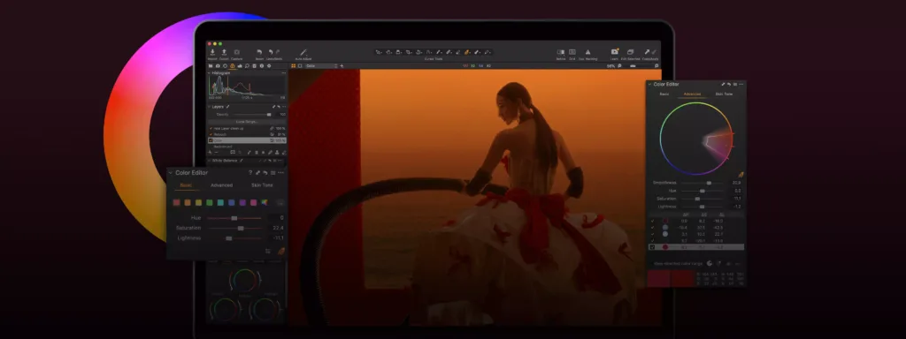The height and width of the screenshot is (339, 906).
Task: Open the Skin Tone tab in right Color Editor
Action: coord(724,94)
